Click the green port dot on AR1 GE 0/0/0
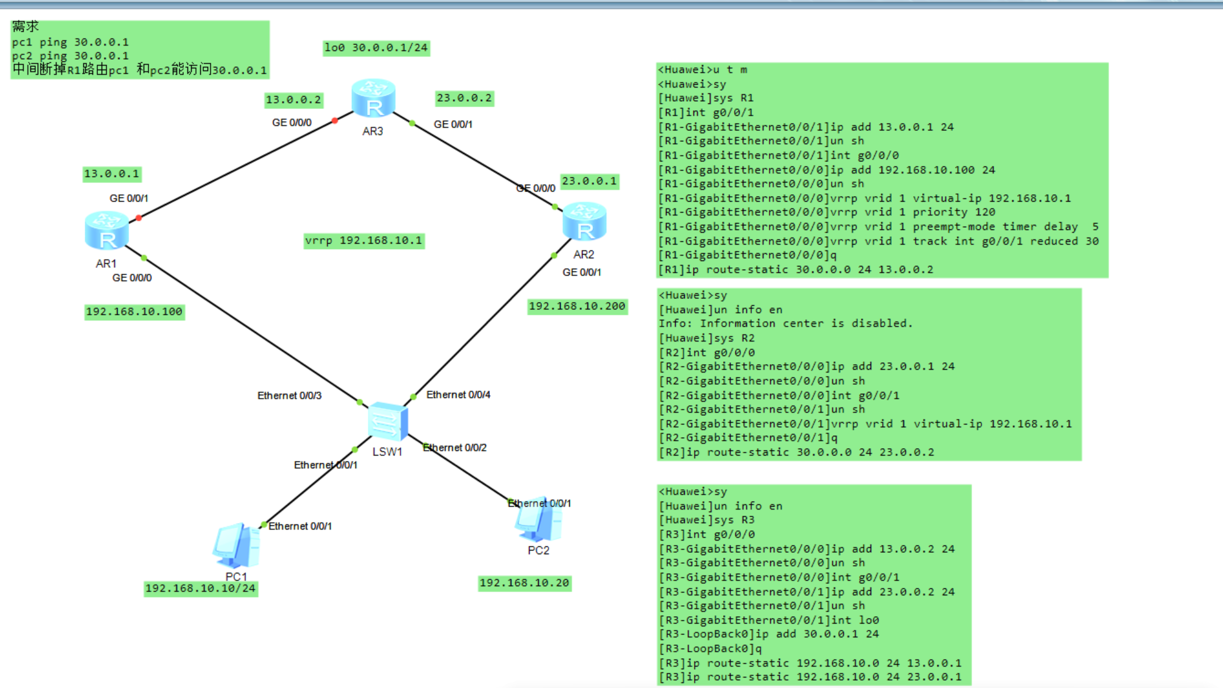Screen dimensions: 1223x688 coord(144,258)
